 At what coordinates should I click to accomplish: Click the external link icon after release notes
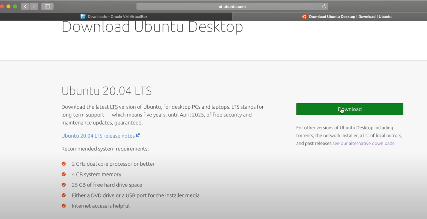click(x=138, y=135)
